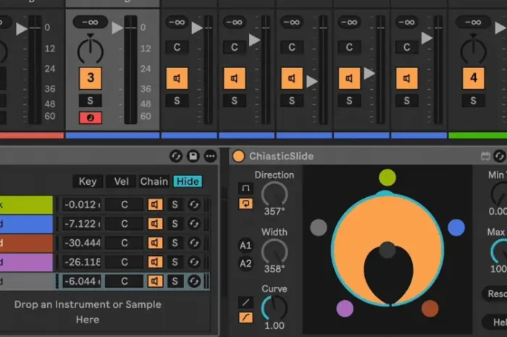Mute the green chain with its speaker icon
507x337 pixels.
pyautogui.click(x=155, y=204)
